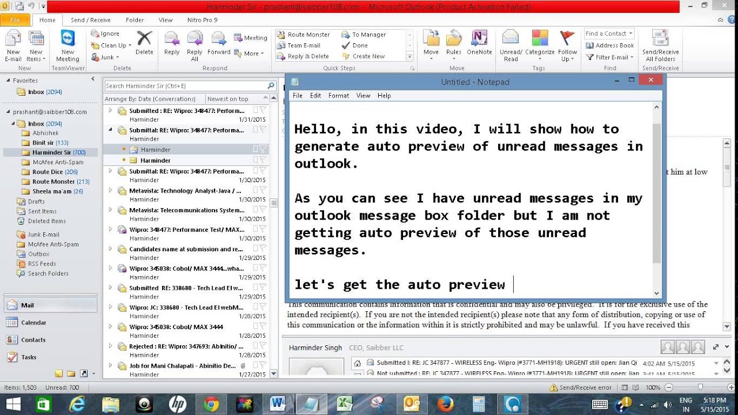Screen dimensions: 738x415
Task: Click the Notepad vertical scrollbar
Action: (657, 199)
